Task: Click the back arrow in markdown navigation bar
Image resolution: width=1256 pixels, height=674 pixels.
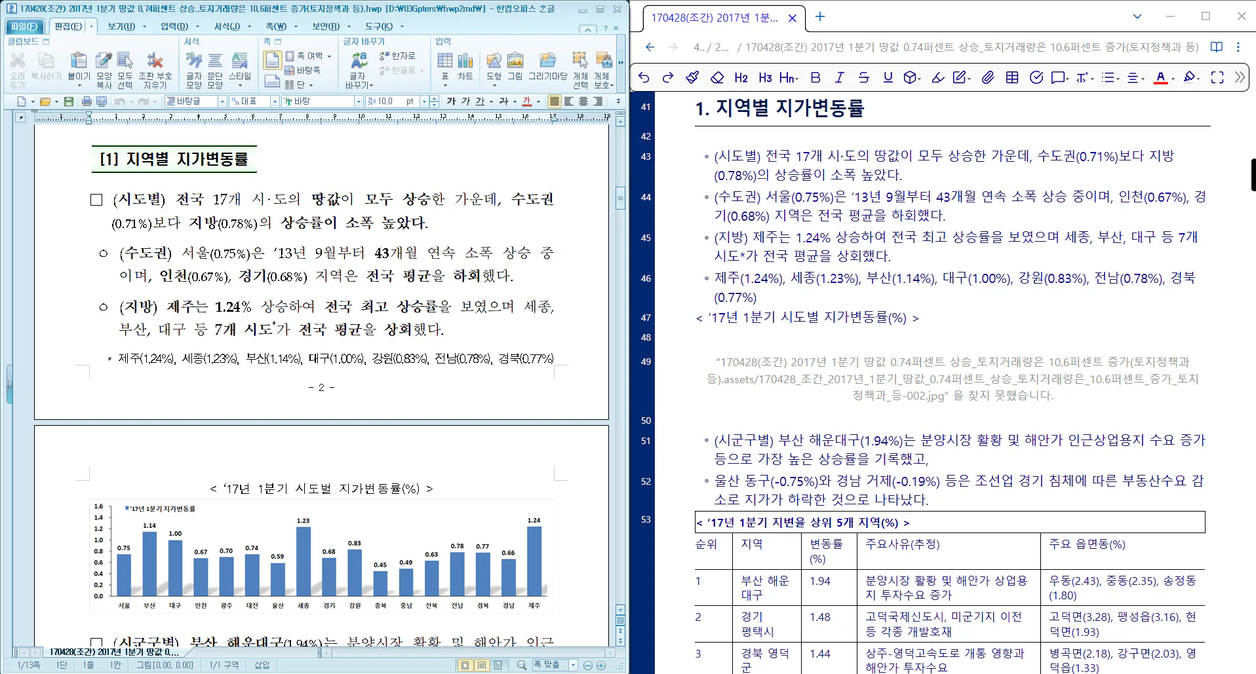Action: pos(650,47)
